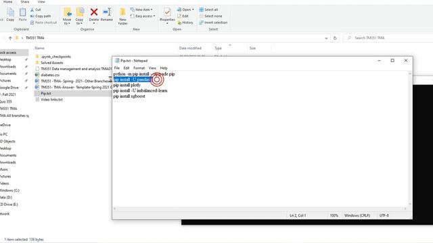Open Notepad View menu
This screenshot has height=243, width=433.
click(x=152, y=67)
